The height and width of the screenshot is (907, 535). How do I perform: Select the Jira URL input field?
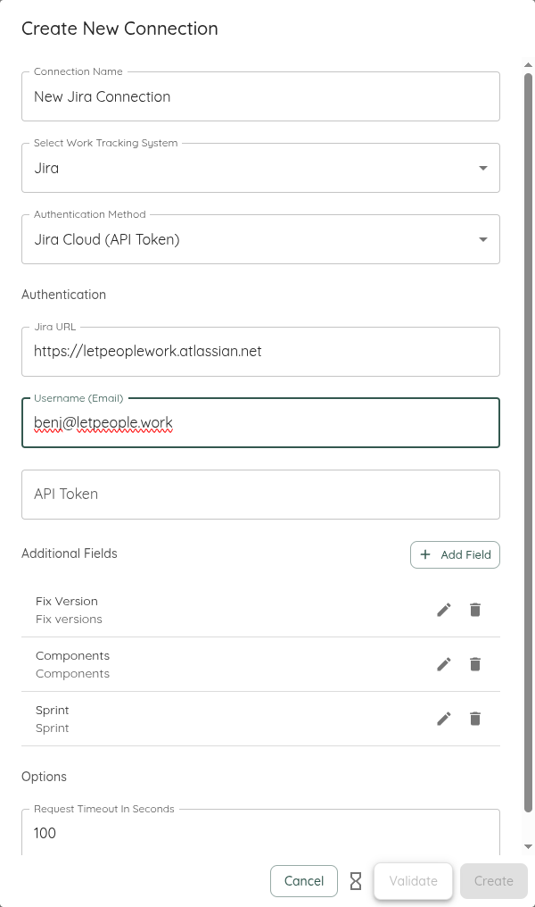[260, 351]
